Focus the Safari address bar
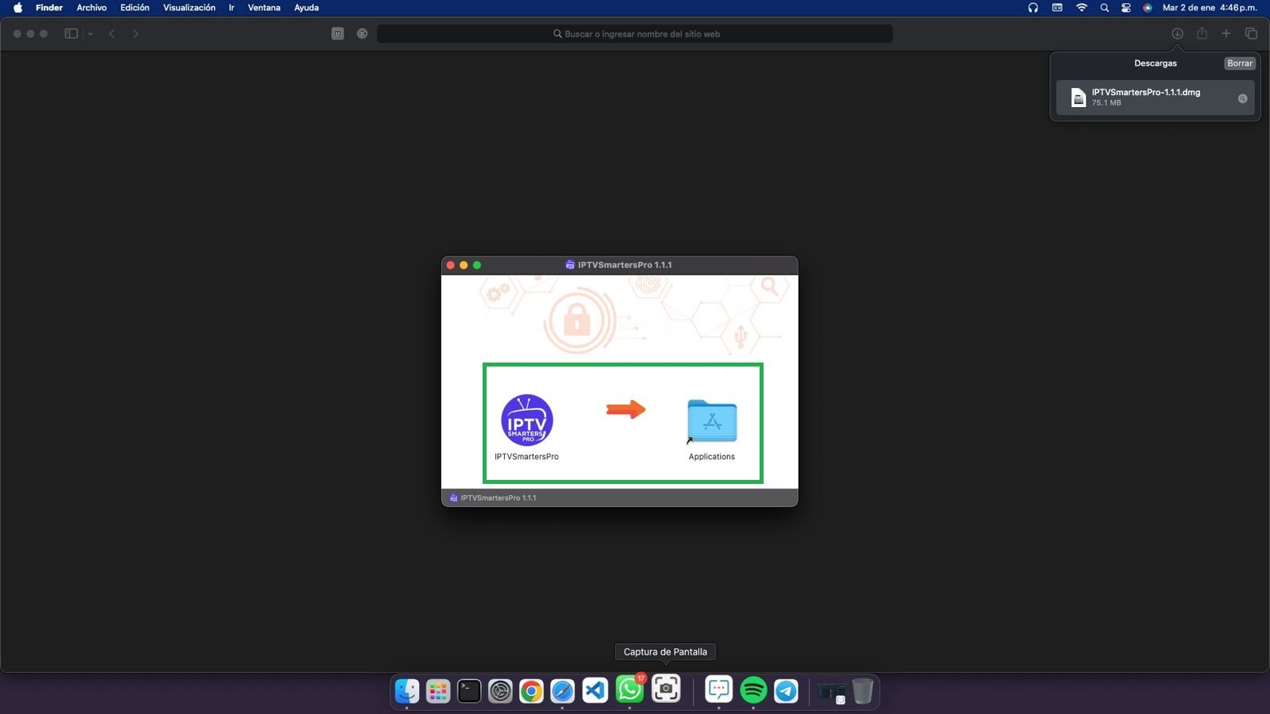The image size is (1270, 714). [x=635, y=34]
